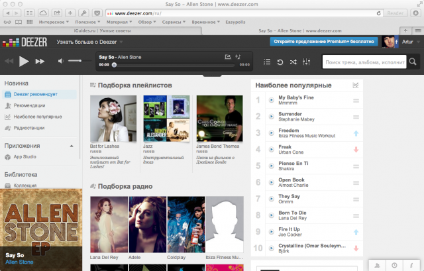Open Рекомендации in sidebar
The height and width of the screenshot is (271, 424).
(29, 105)
